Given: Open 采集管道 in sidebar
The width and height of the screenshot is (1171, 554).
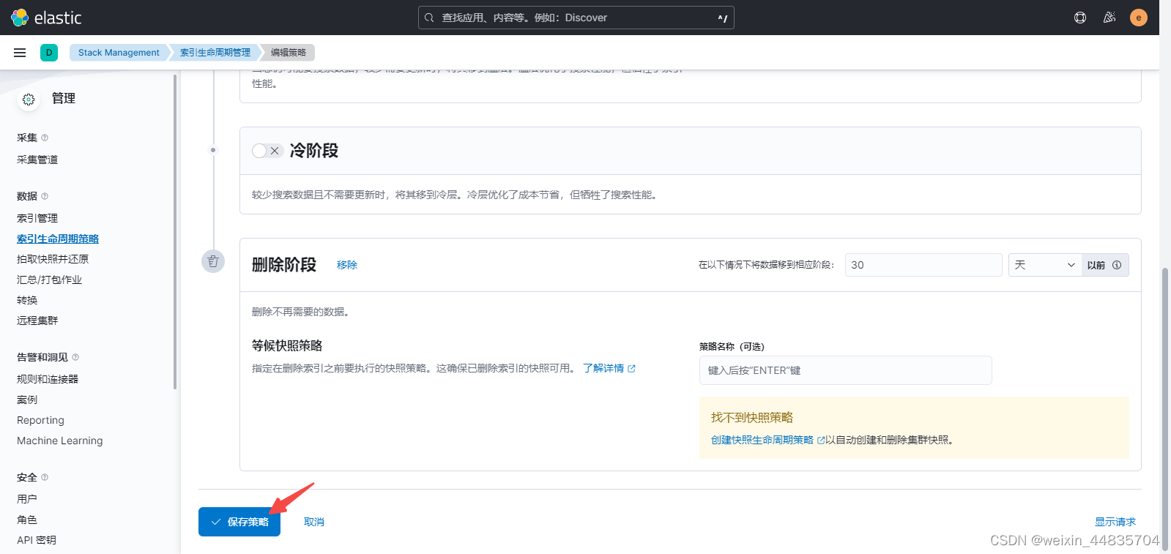Looking at the screenshot, I should point(37,160).
